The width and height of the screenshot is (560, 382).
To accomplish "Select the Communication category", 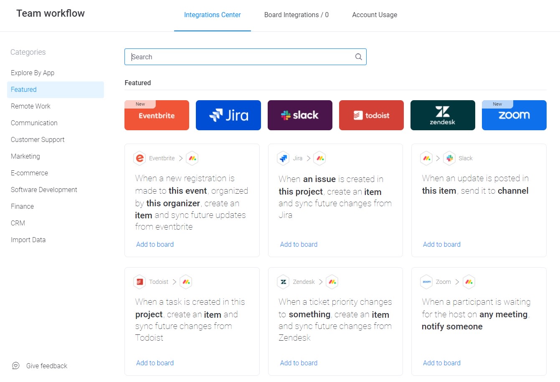I will pyautogui.click(x=56, y=123).
